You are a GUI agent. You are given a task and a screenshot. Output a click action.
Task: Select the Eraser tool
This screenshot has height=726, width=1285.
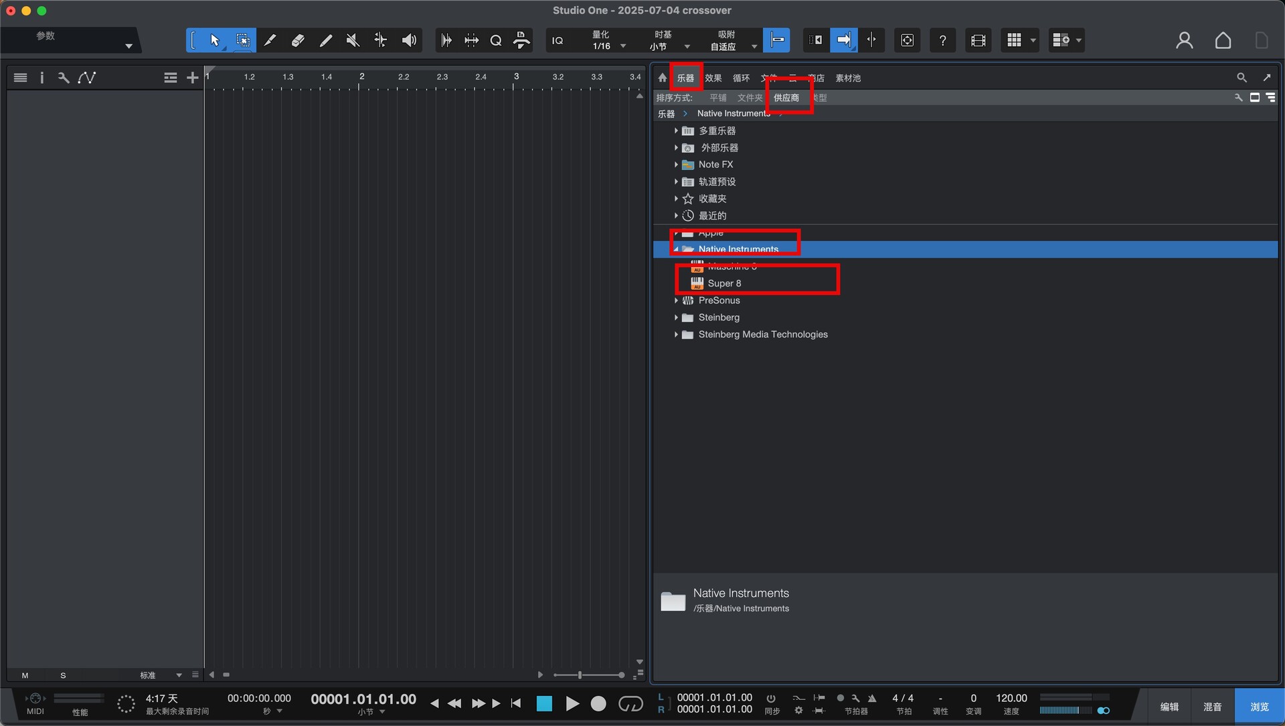298,40
